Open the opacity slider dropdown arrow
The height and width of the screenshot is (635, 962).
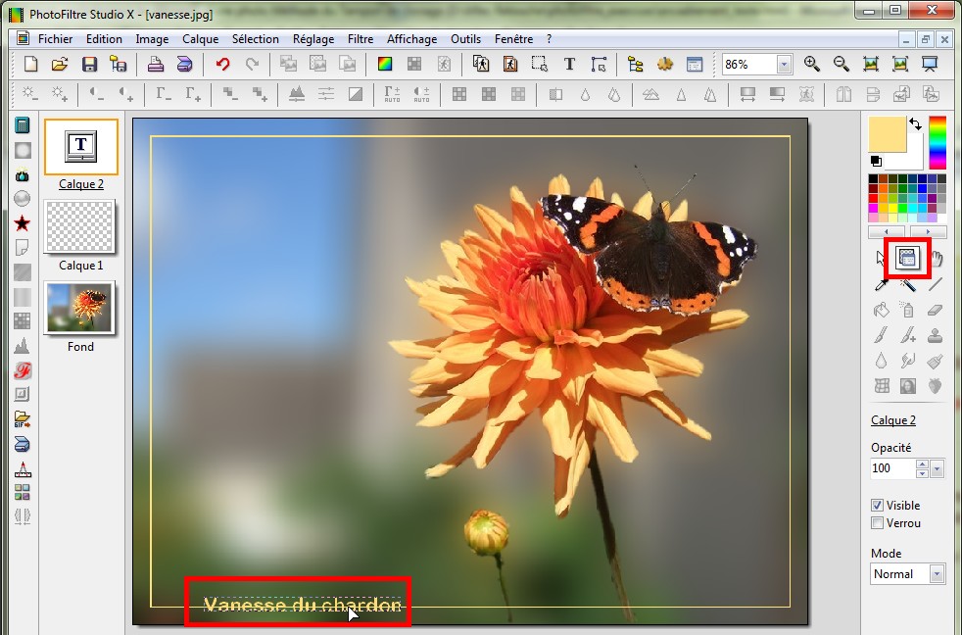point(937,468)
